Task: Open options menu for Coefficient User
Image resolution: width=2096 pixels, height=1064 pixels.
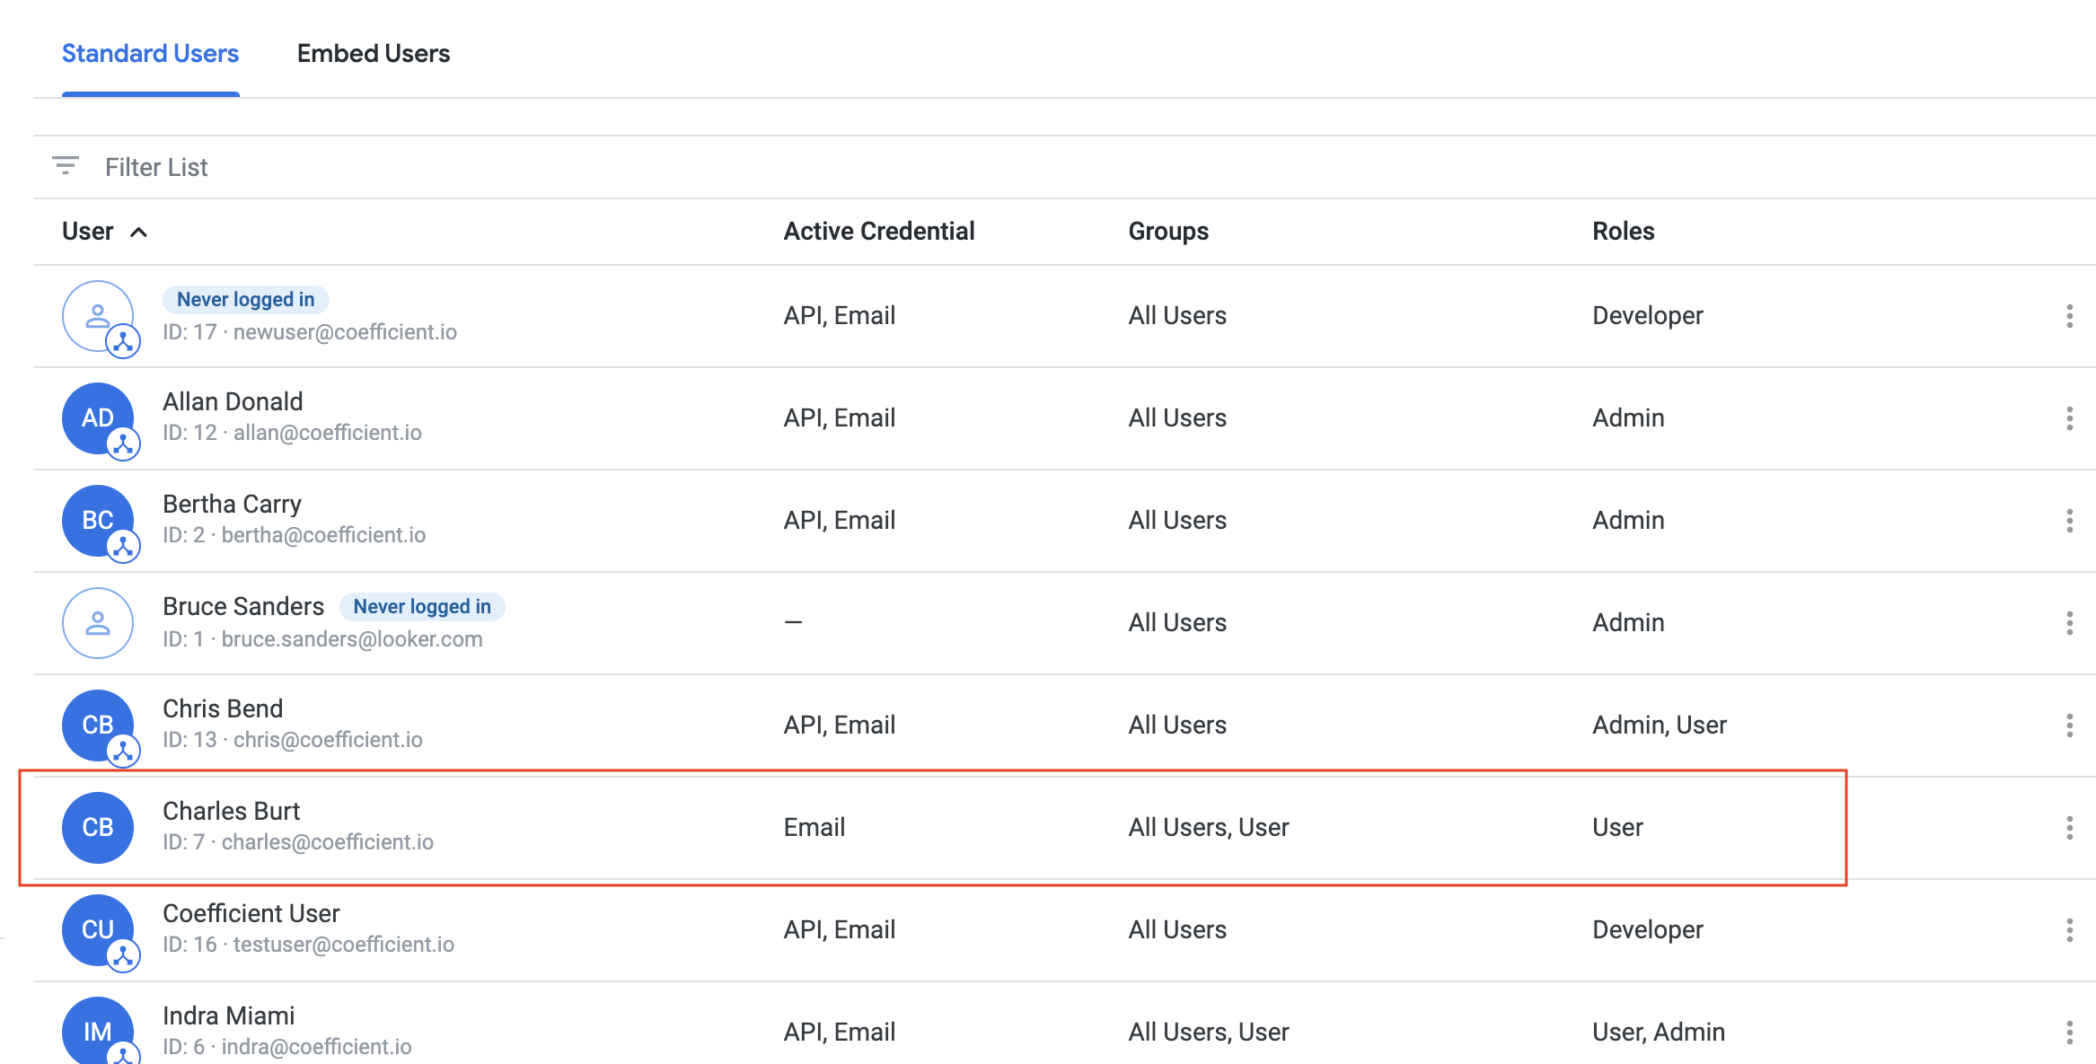Action: tap(2069, 930)
